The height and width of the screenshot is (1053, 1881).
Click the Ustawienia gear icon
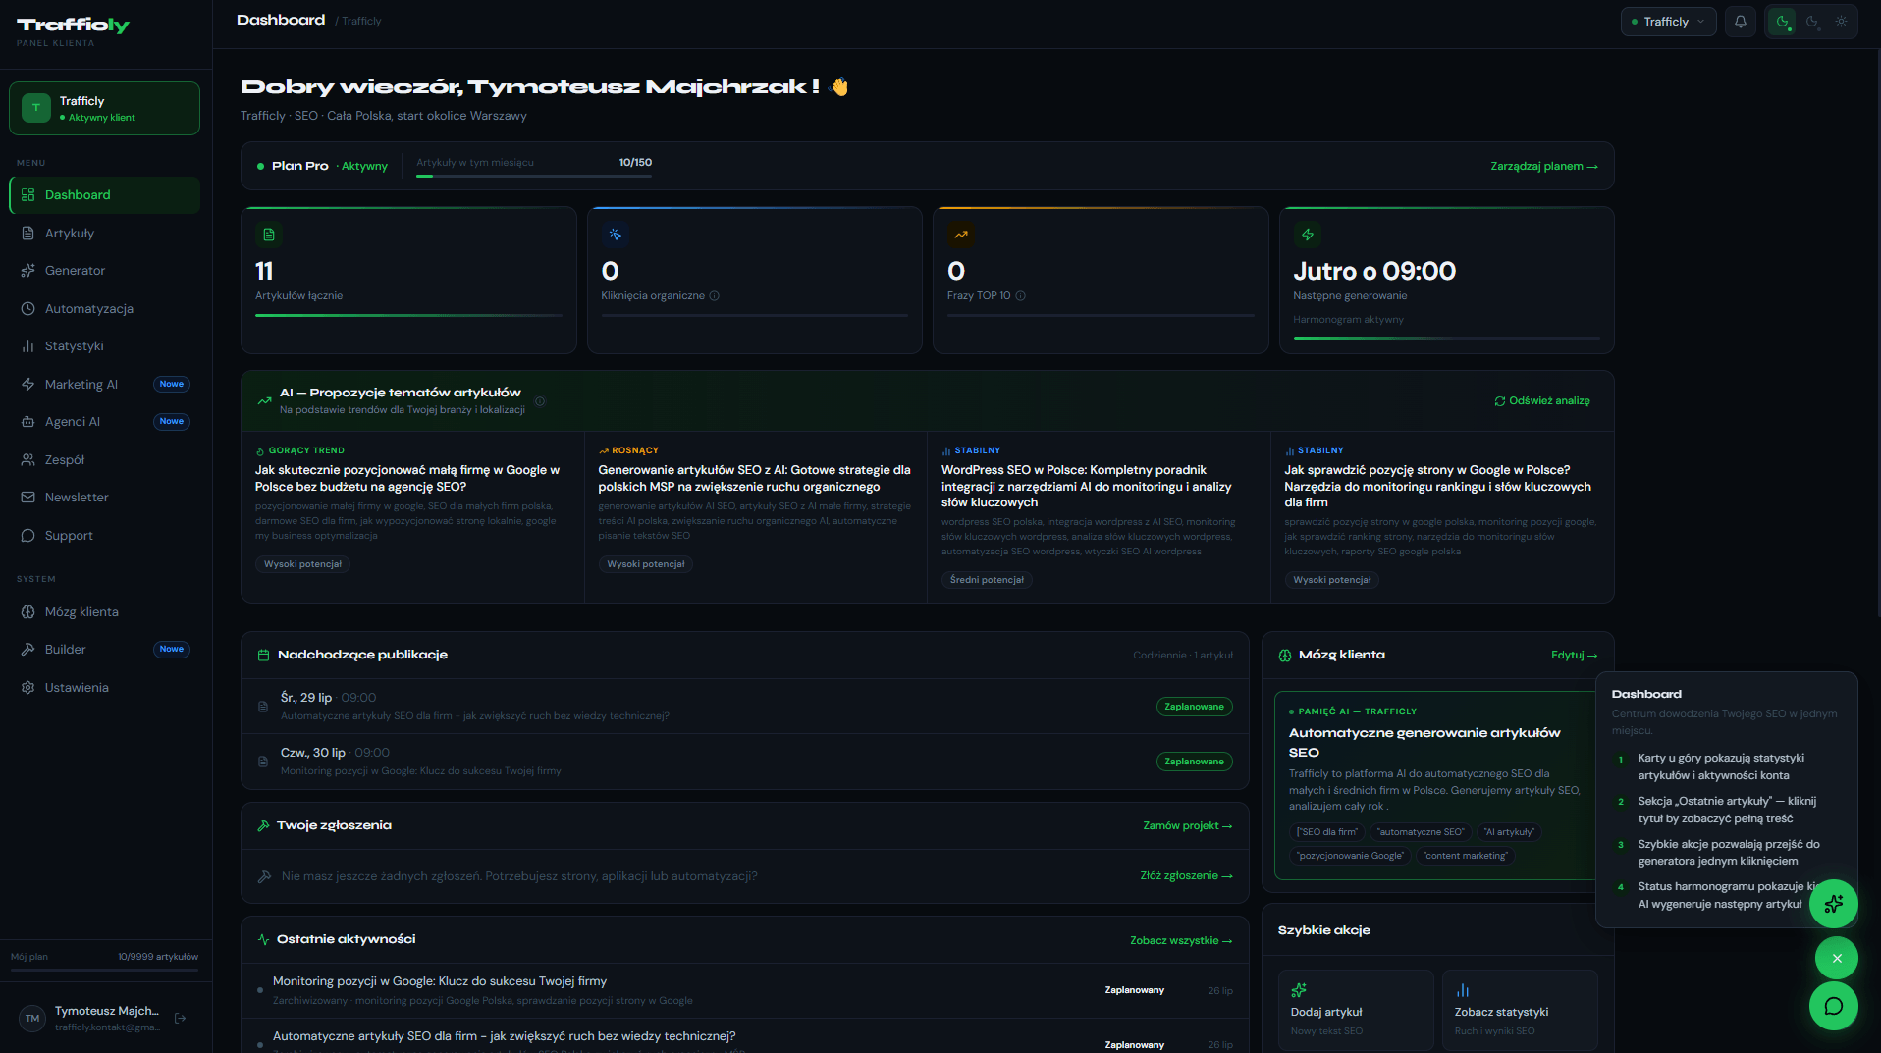27,688
